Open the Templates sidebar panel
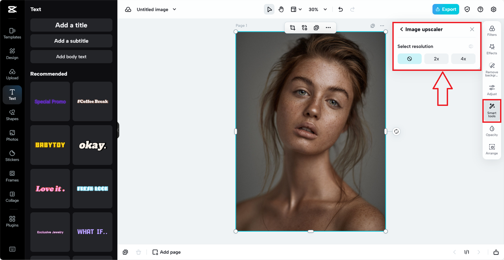This screenshot has width=504, height=260. point(12,33)
